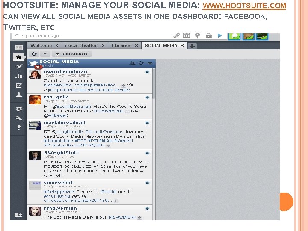The image size is (308, 231).
Task: Open mariahussainali's username
Action: click(x=65, y=123)
